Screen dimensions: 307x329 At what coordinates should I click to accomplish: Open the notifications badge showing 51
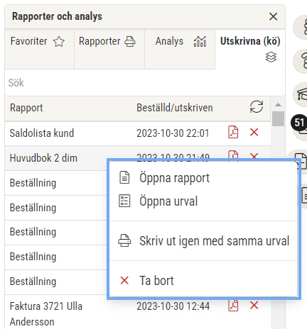[x=299, y=123]
